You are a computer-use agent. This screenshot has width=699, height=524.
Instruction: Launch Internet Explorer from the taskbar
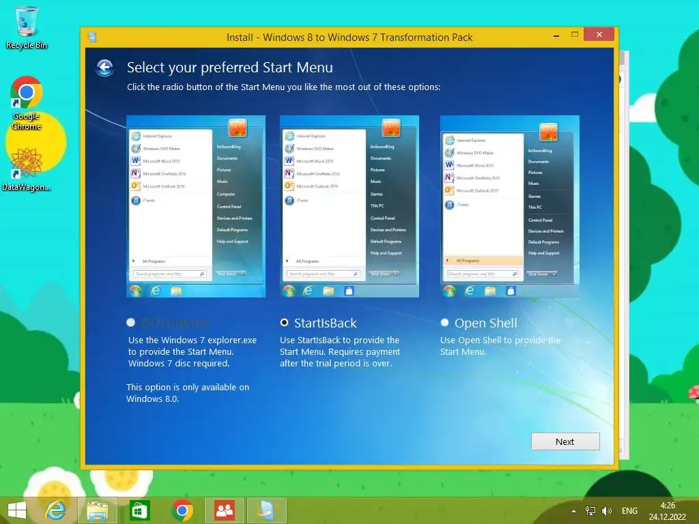(56, 510)
